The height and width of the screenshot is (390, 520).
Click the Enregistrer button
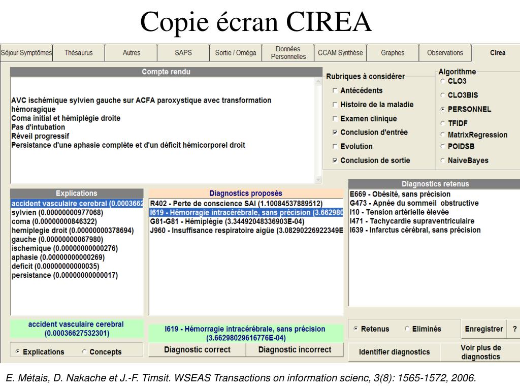[x=483, y=329]
